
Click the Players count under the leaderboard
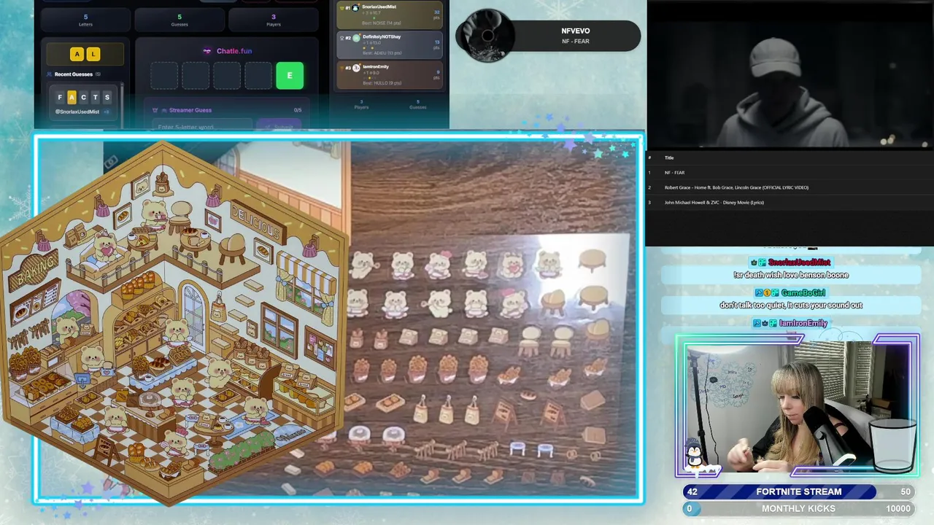[361, 104]
